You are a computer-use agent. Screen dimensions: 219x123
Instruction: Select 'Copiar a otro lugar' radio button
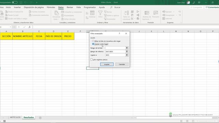tap(93, 44)
